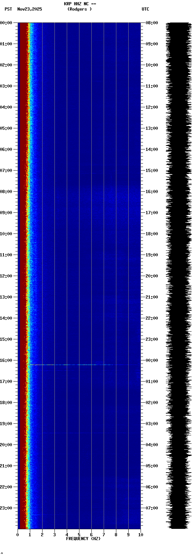
Task: Select the 02:00 label on the PST axis
Action: [6, 65]
